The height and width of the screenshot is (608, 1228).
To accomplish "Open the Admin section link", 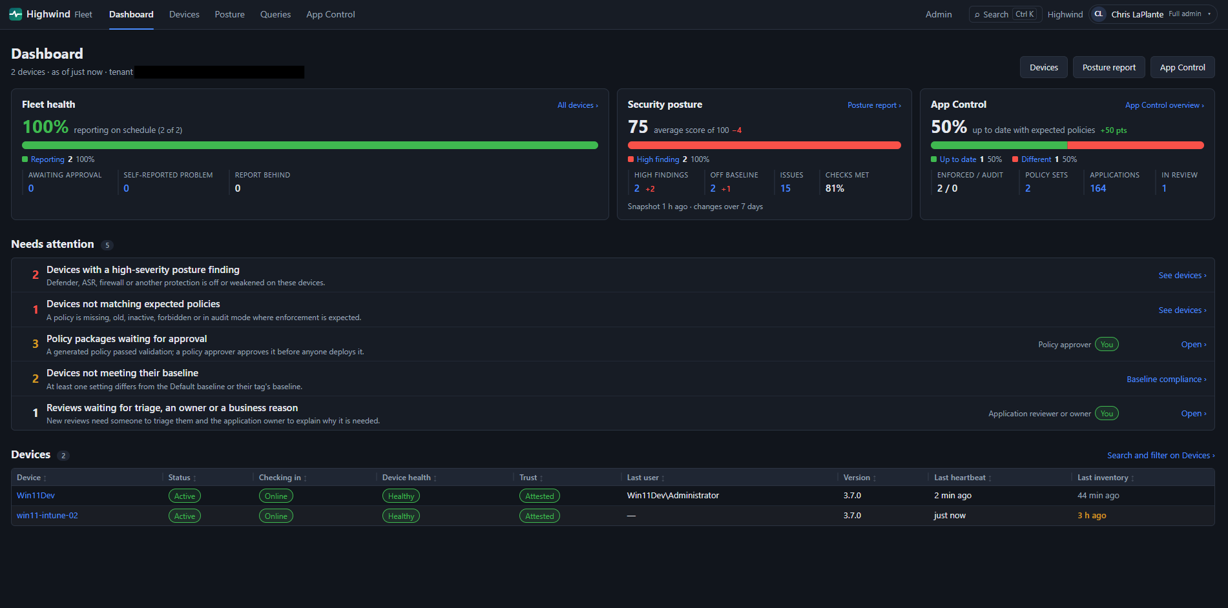I will [939, 14].
